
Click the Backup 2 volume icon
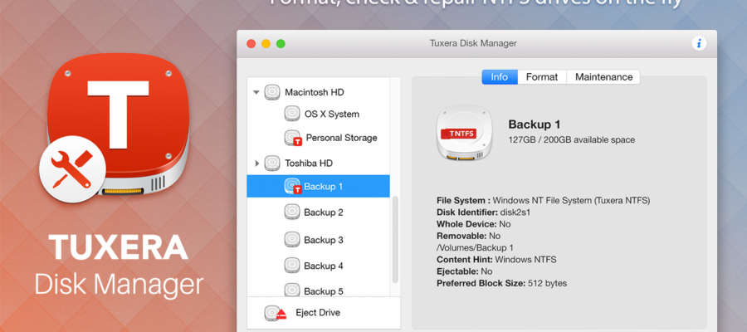pyautogui.click(x=292, y=212)
